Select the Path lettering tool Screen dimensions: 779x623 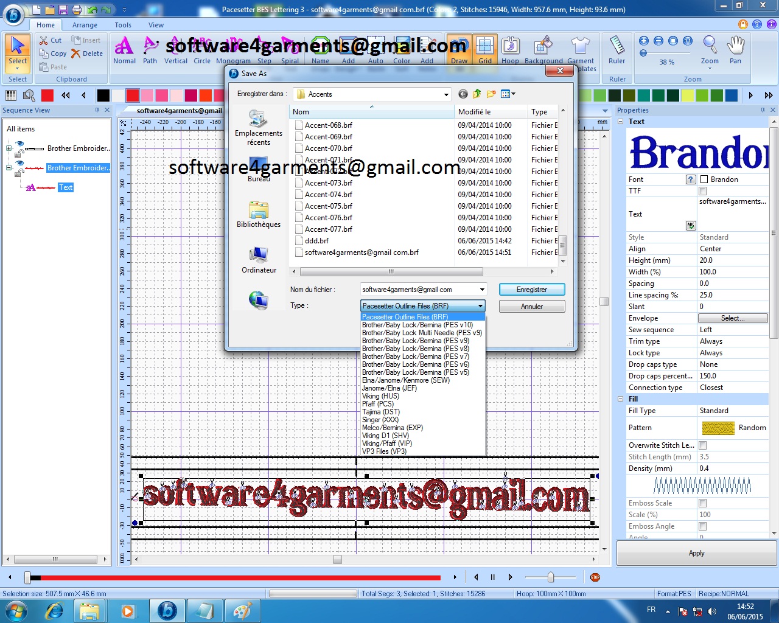click(150, 49)
